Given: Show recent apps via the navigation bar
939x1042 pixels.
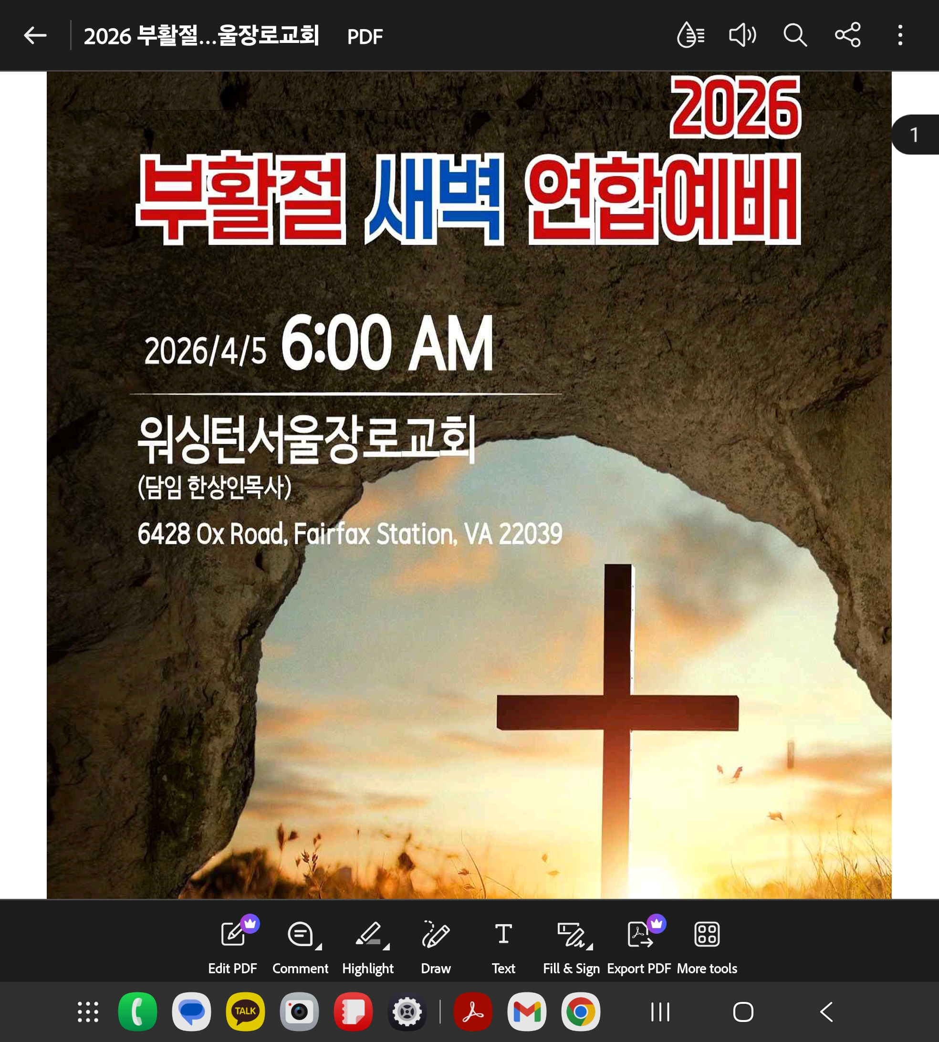Looking at the screenshot, I should click(x=660, y=1011).
